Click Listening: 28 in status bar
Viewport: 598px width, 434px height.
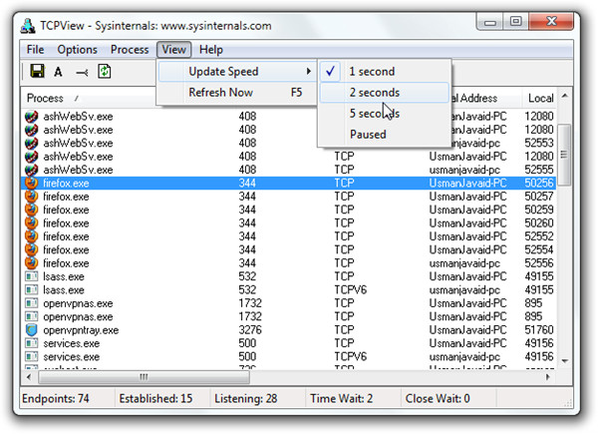(x=245, y=398)
